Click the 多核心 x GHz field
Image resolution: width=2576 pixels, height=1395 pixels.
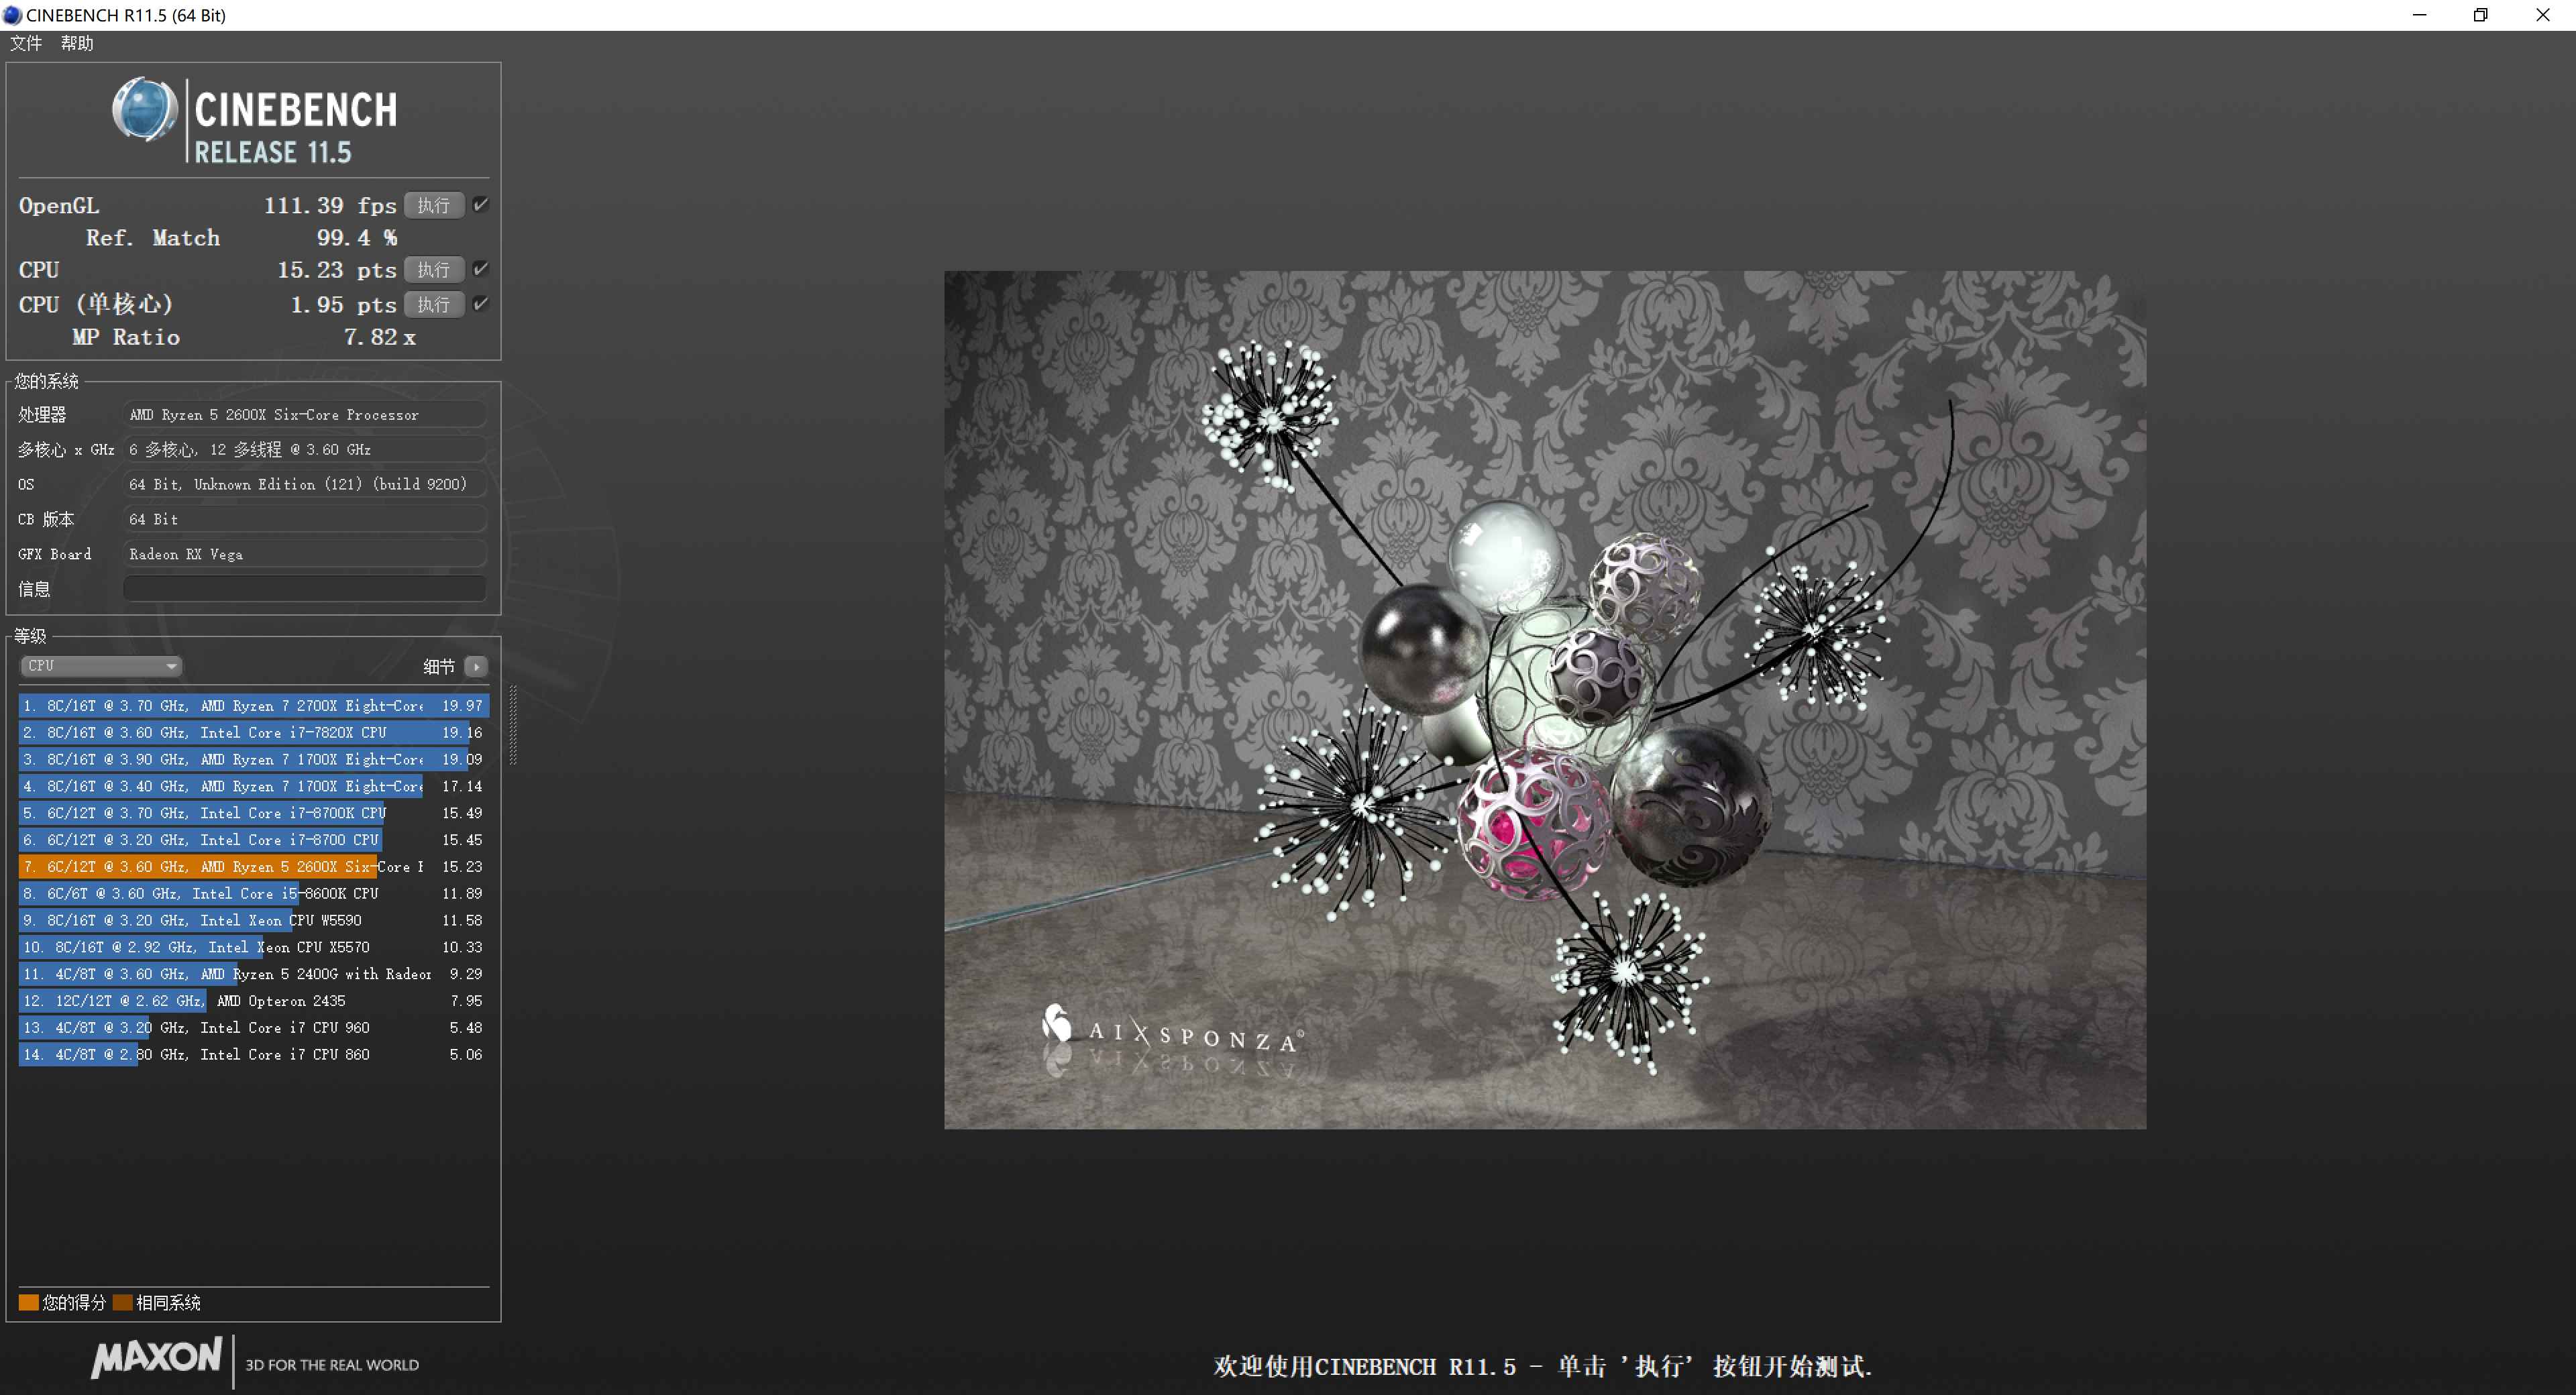[305, 449]
